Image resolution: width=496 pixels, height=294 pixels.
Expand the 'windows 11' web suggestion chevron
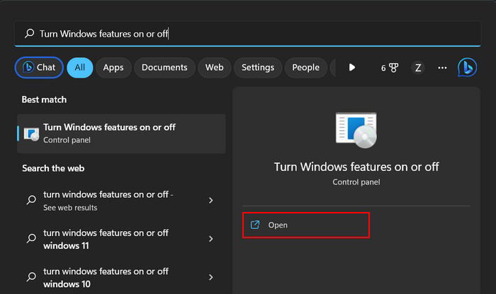[x=210, y=239]
